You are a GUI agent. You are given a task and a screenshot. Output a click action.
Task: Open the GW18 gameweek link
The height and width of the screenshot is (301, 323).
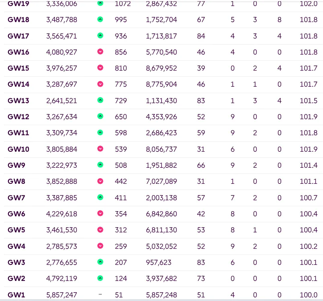[19, 20]
